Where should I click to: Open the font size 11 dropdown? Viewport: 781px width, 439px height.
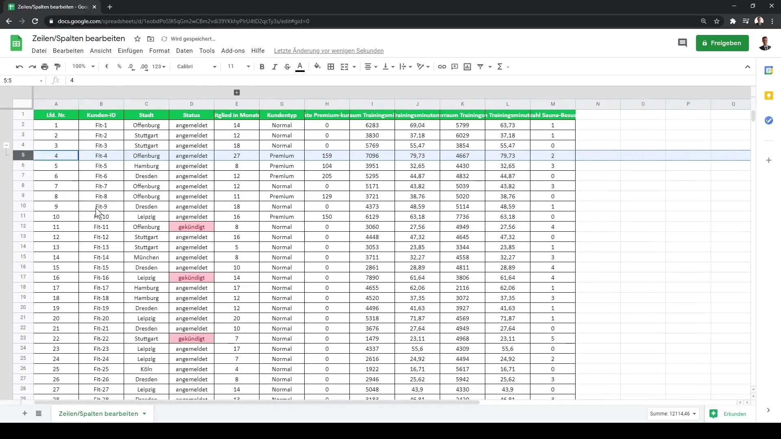pyautogui.click(x=239, y=67)
